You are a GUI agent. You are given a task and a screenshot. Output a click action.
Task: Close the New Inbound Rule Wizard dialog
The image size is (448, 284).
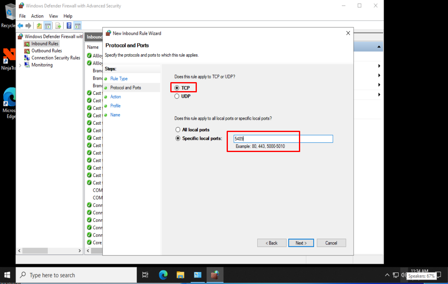click(348, 33)
